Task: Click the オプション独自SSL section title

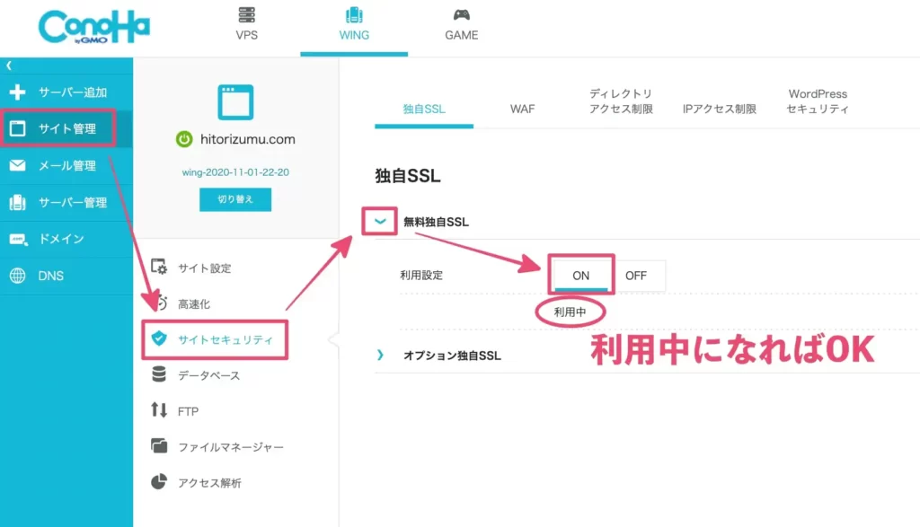Action: point(453,356)
